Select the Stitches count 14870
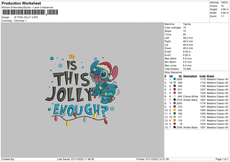This screenshot has width=230, height=162. [224, 3]
